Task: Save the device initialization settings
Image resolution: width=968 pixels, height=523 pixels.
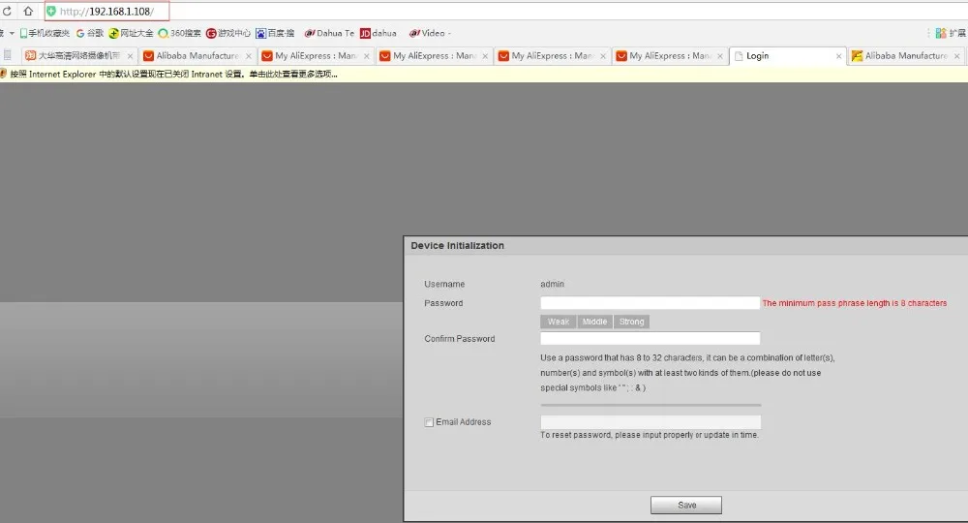Action: coord(686,506)
